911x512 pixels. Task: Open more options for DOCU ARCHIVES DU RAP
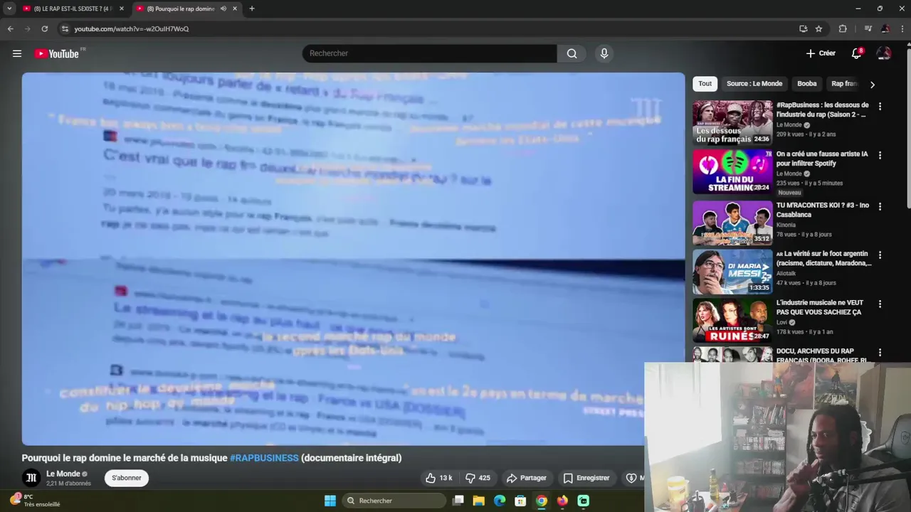[x=880, y=352]
